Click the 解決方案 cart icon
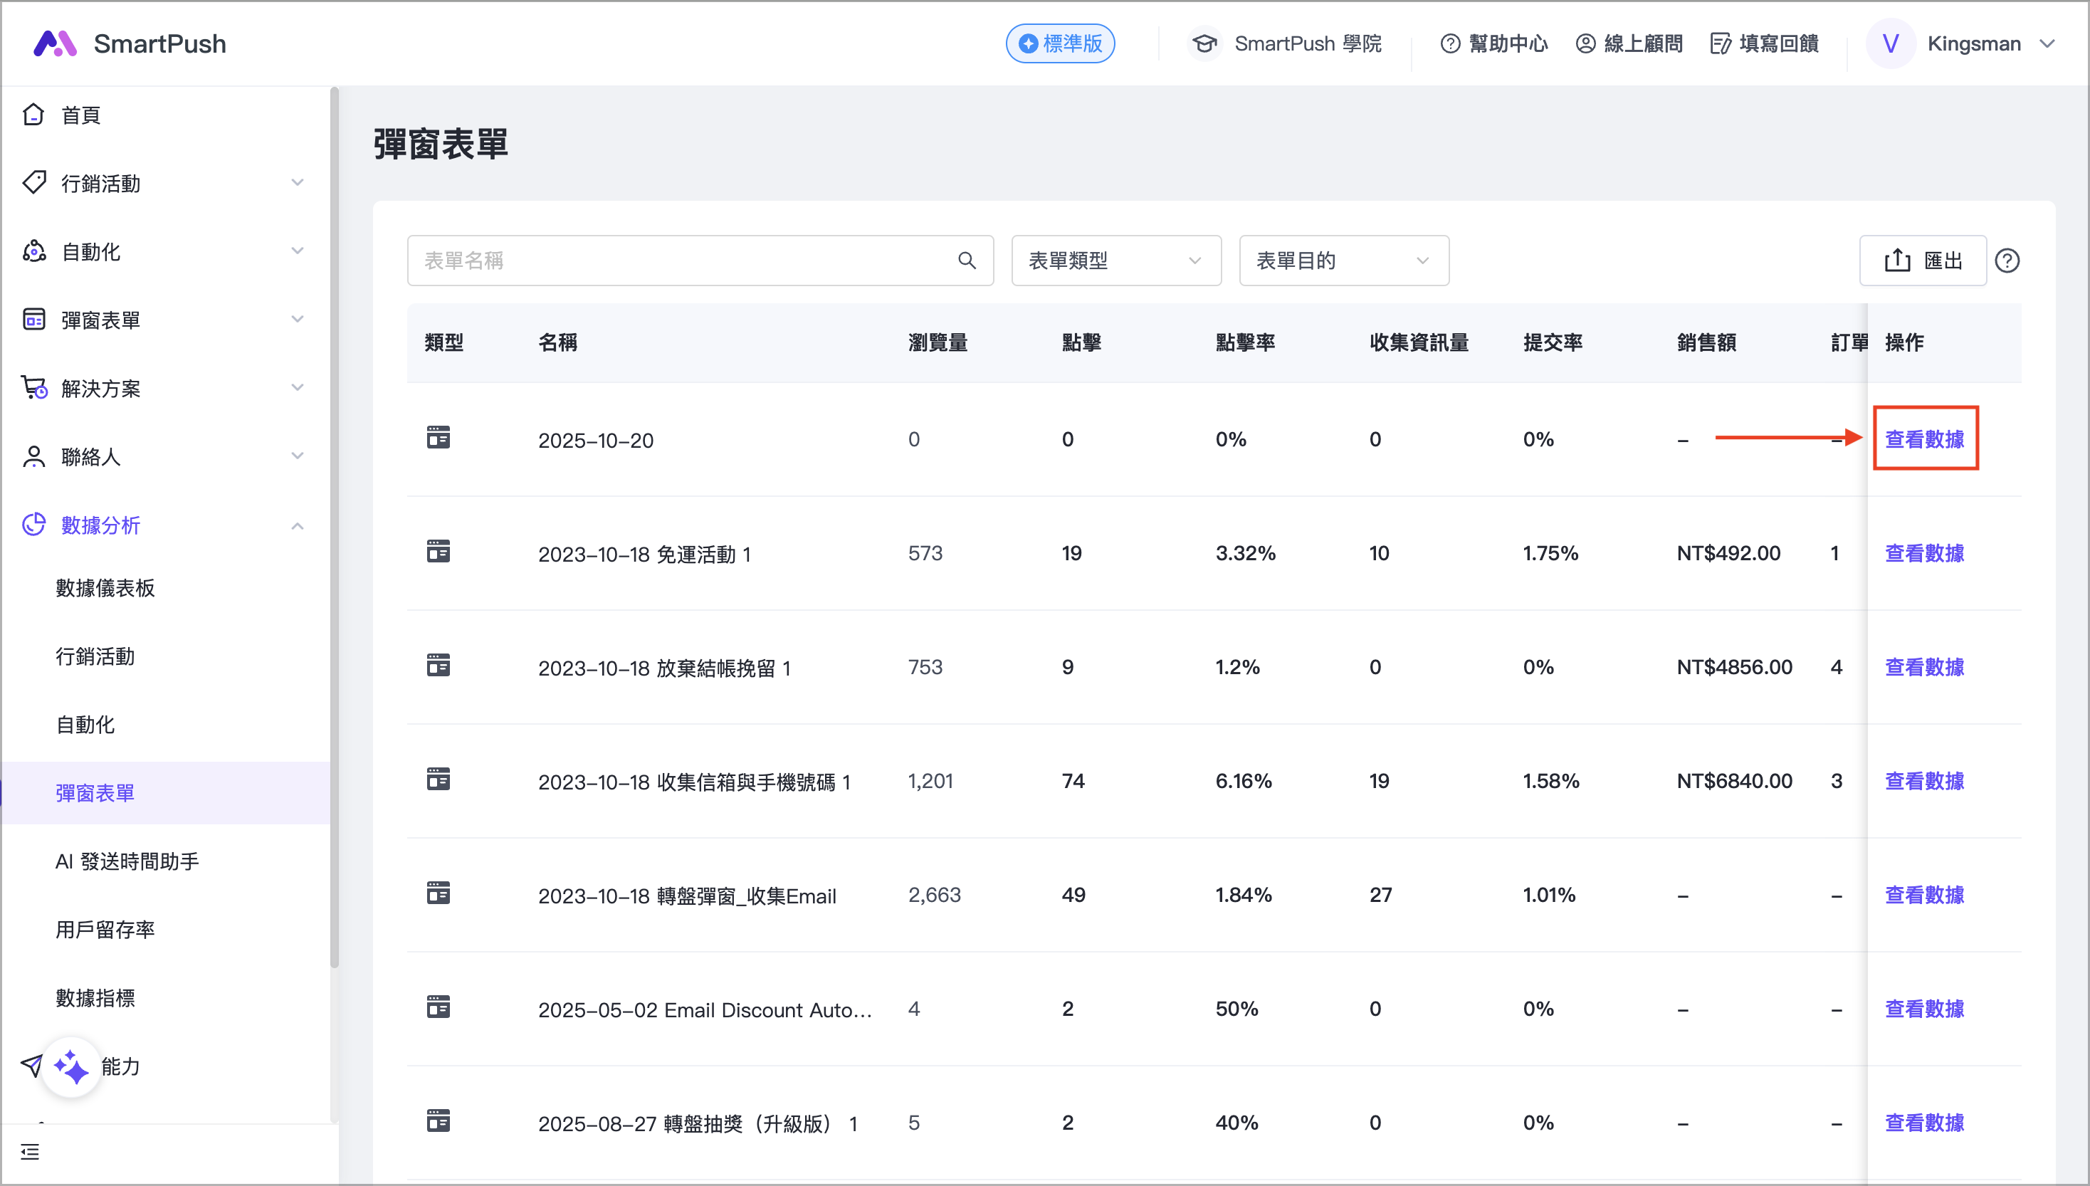The image size is (2090, 1186). (33, 388)
